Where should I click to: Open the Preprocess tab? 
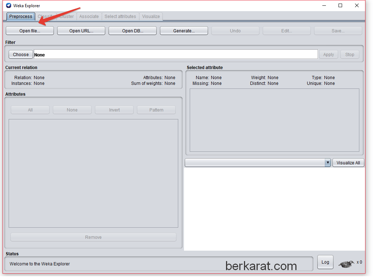click(x=21, y=17)
